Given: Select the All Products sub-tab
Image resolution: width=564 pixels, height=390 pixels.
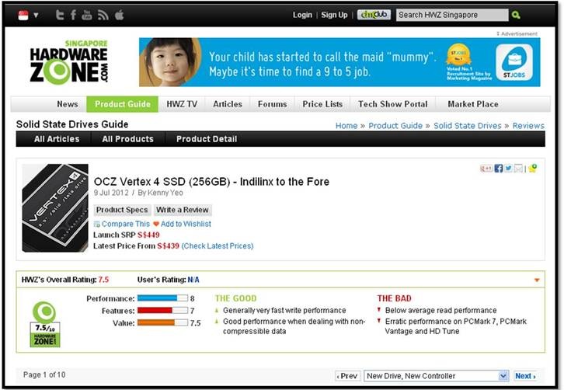Looking at the screenshot, I should (x=127, y=139).
